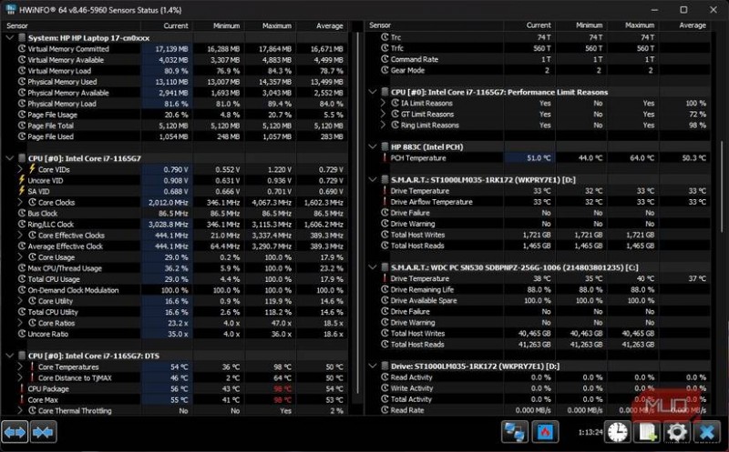This screenshot has height=452, width=729.
Task: Minimize the HWiNFO sensors window
Action: pos(654,10)
